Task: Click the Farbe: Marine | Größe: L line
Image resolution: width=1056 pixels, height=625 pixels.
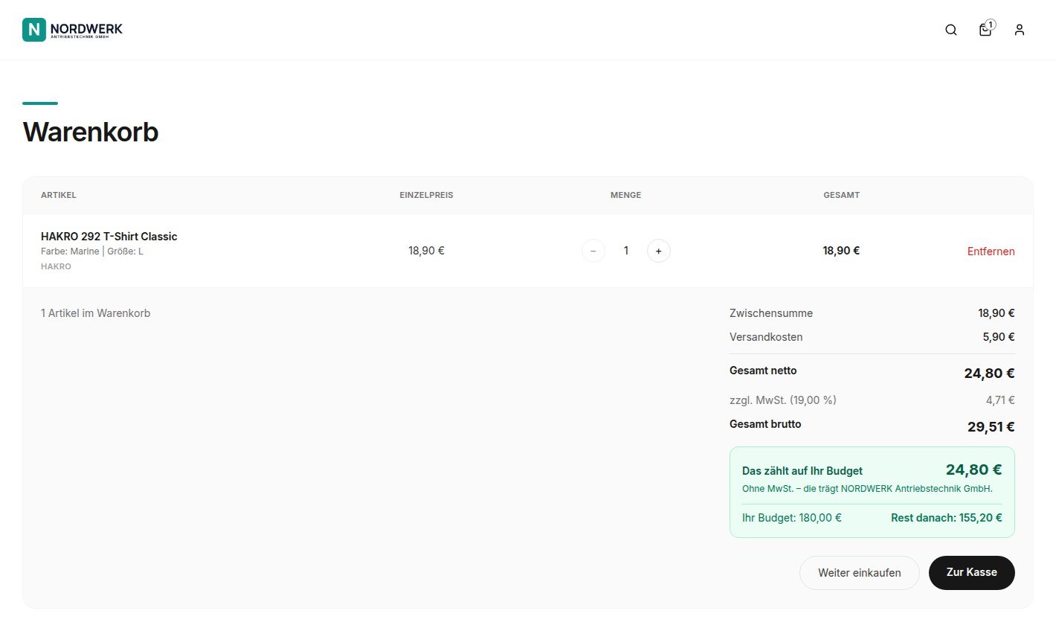Action: (92, 251)
